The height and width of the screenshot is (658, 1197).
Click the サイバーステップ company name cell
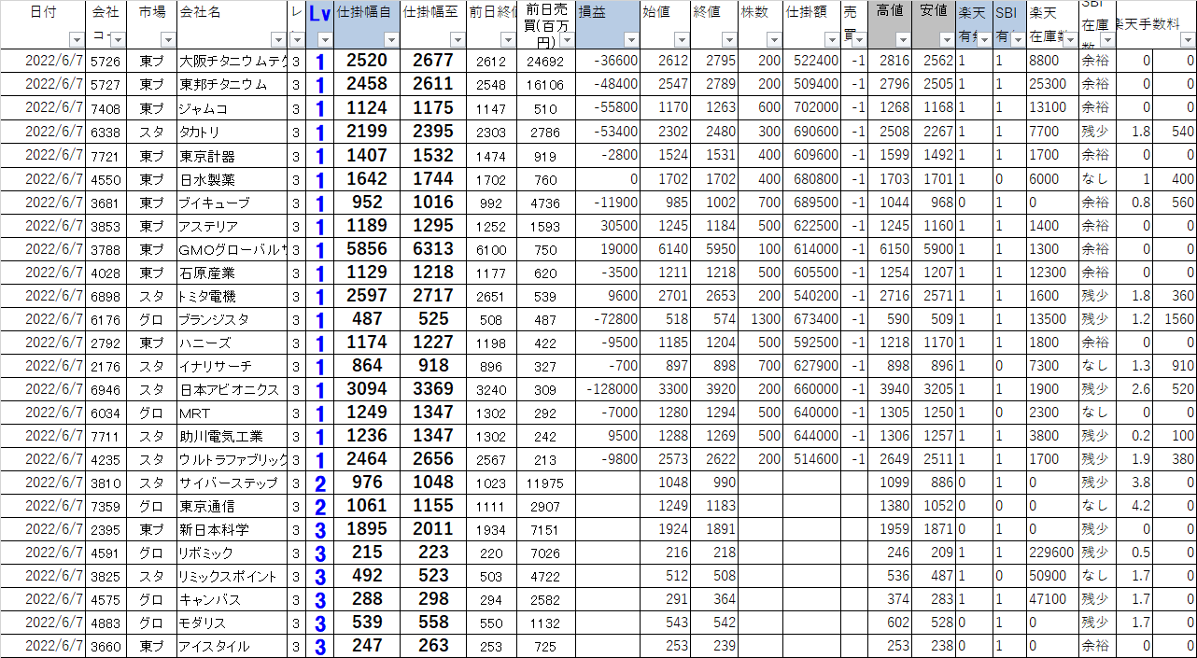pos(232,483)
